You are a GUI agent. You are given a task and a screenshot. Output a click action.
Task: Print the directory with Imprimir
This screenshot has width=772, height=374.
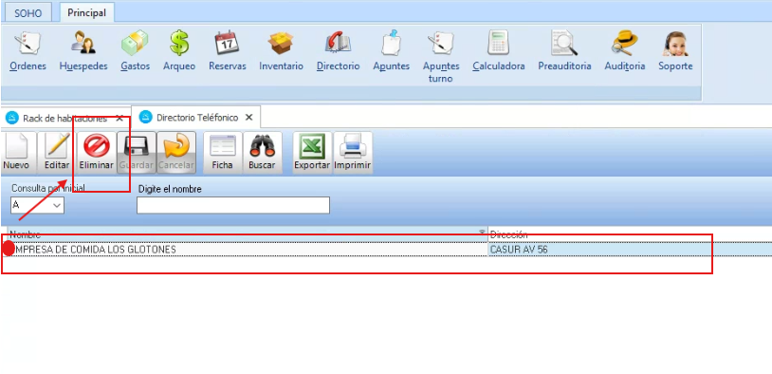point(353,153)
